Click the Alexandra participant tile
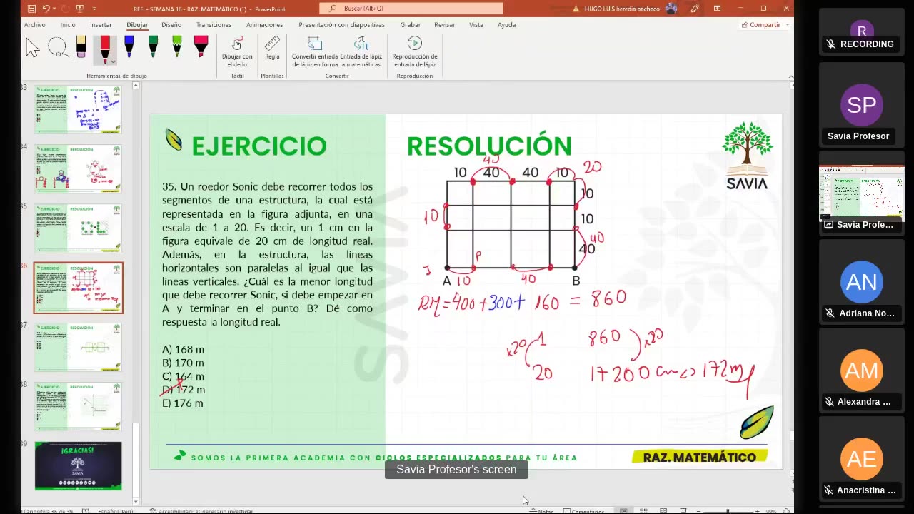 [861, 372]
